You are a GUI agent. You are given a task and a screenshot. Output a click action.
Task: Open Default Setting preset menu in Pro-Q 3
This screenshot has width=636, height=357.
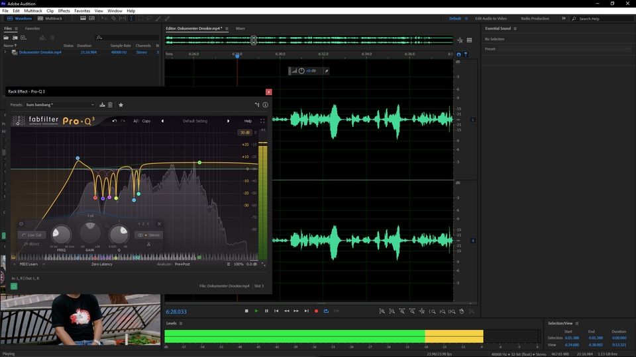(195, 121)
